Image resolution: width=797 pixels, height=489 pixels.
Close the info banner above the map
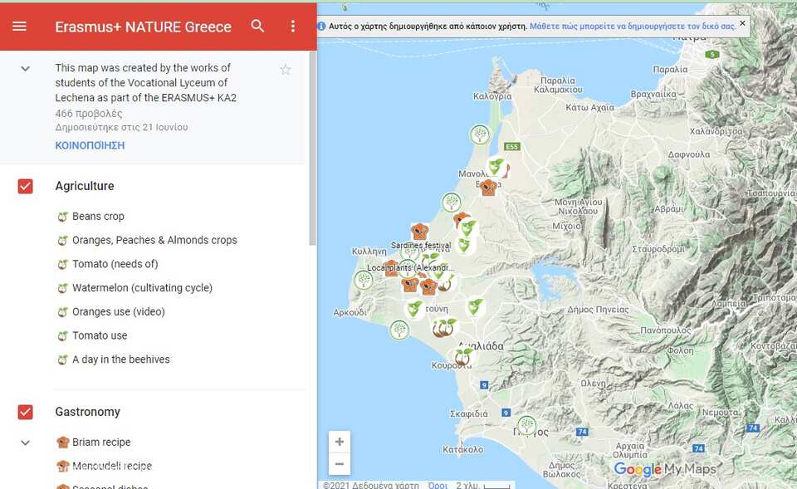742,23
